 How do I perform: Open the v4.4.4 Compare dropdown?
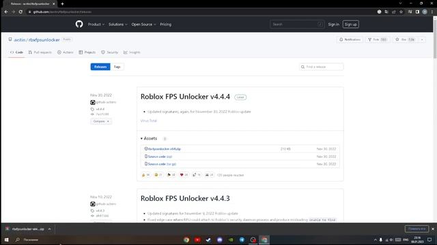pos(101,121)
